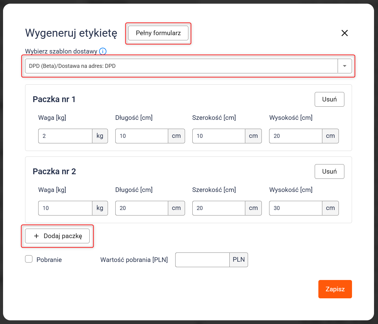Remove Paczka nr 2 with Usuń
378x324 pixels.
[x=329, y=171]
